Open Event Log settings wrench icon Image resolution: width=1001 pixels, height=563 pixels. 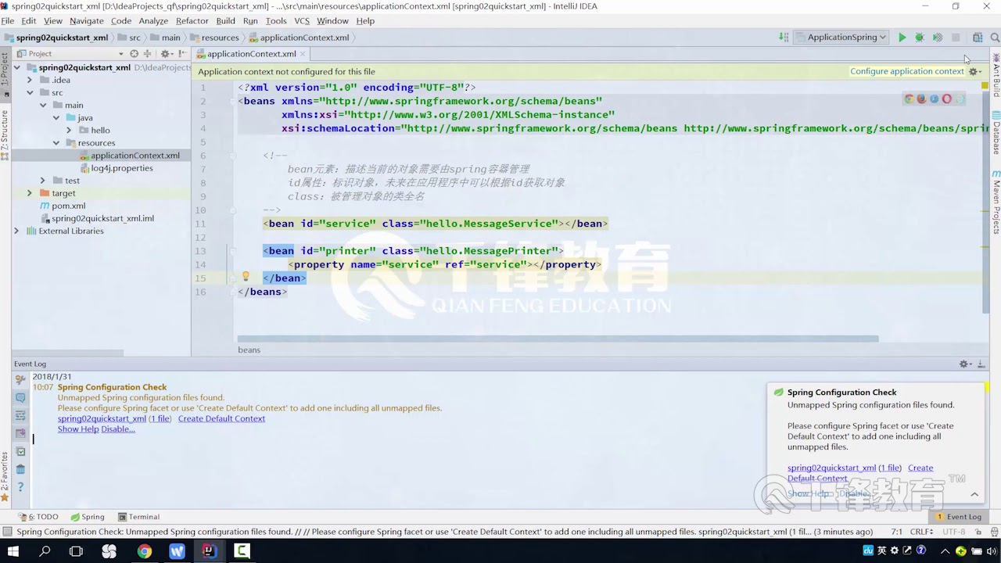point(20,380)
